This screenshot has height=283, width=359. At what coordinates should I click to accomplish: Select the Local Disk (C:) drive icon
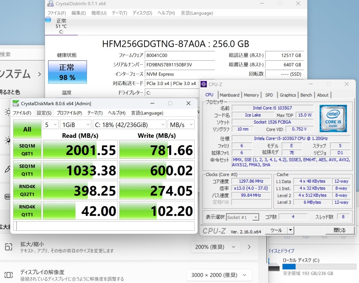[274, 267]
